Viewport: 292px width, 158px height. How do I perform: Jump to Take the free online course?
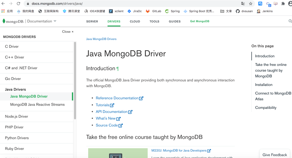click(x=271, y=70)
